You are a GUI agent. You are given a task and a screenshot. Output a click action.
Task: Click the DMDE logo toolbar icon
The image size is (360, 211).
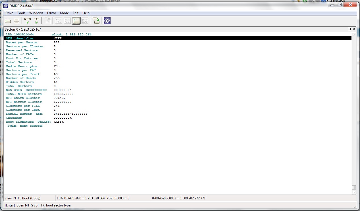[107, 21]
